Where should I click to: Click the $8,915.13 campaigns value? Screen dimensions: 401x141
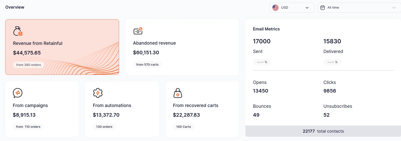[24, 115]
